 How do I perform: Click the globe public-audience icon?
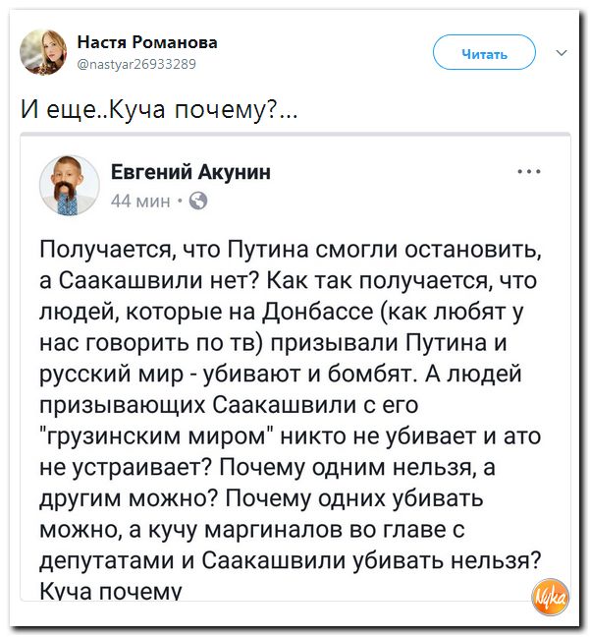pos(197,203)
